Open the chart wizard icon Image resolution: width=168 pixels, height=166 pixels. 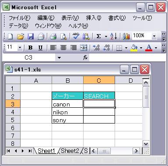pyautogui.click(x=126, y=36)
